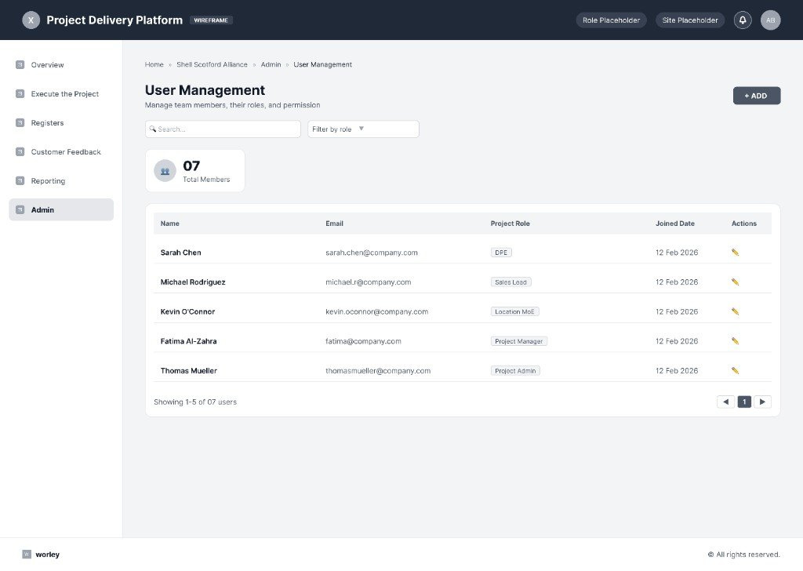This screenshot has height=571, width=803.
Task: Select the name Kevin O'Connor
Action: point(188,311)
